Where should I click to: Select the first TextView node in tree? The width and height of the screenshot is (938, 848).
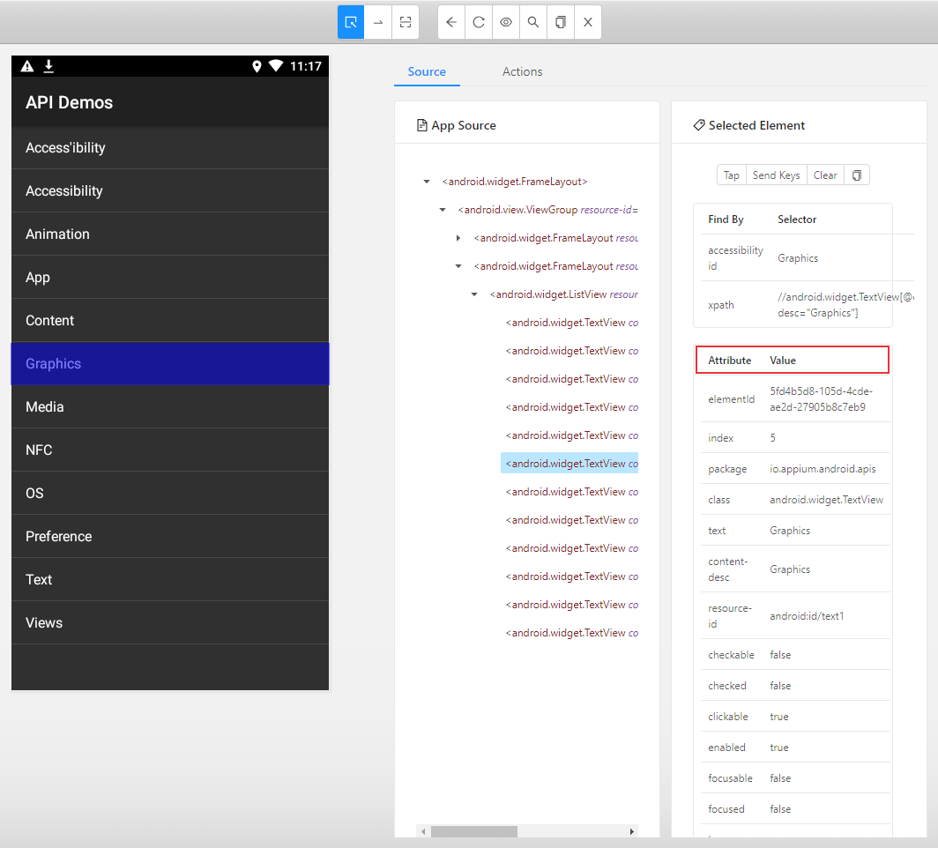(x=572, y=323)
